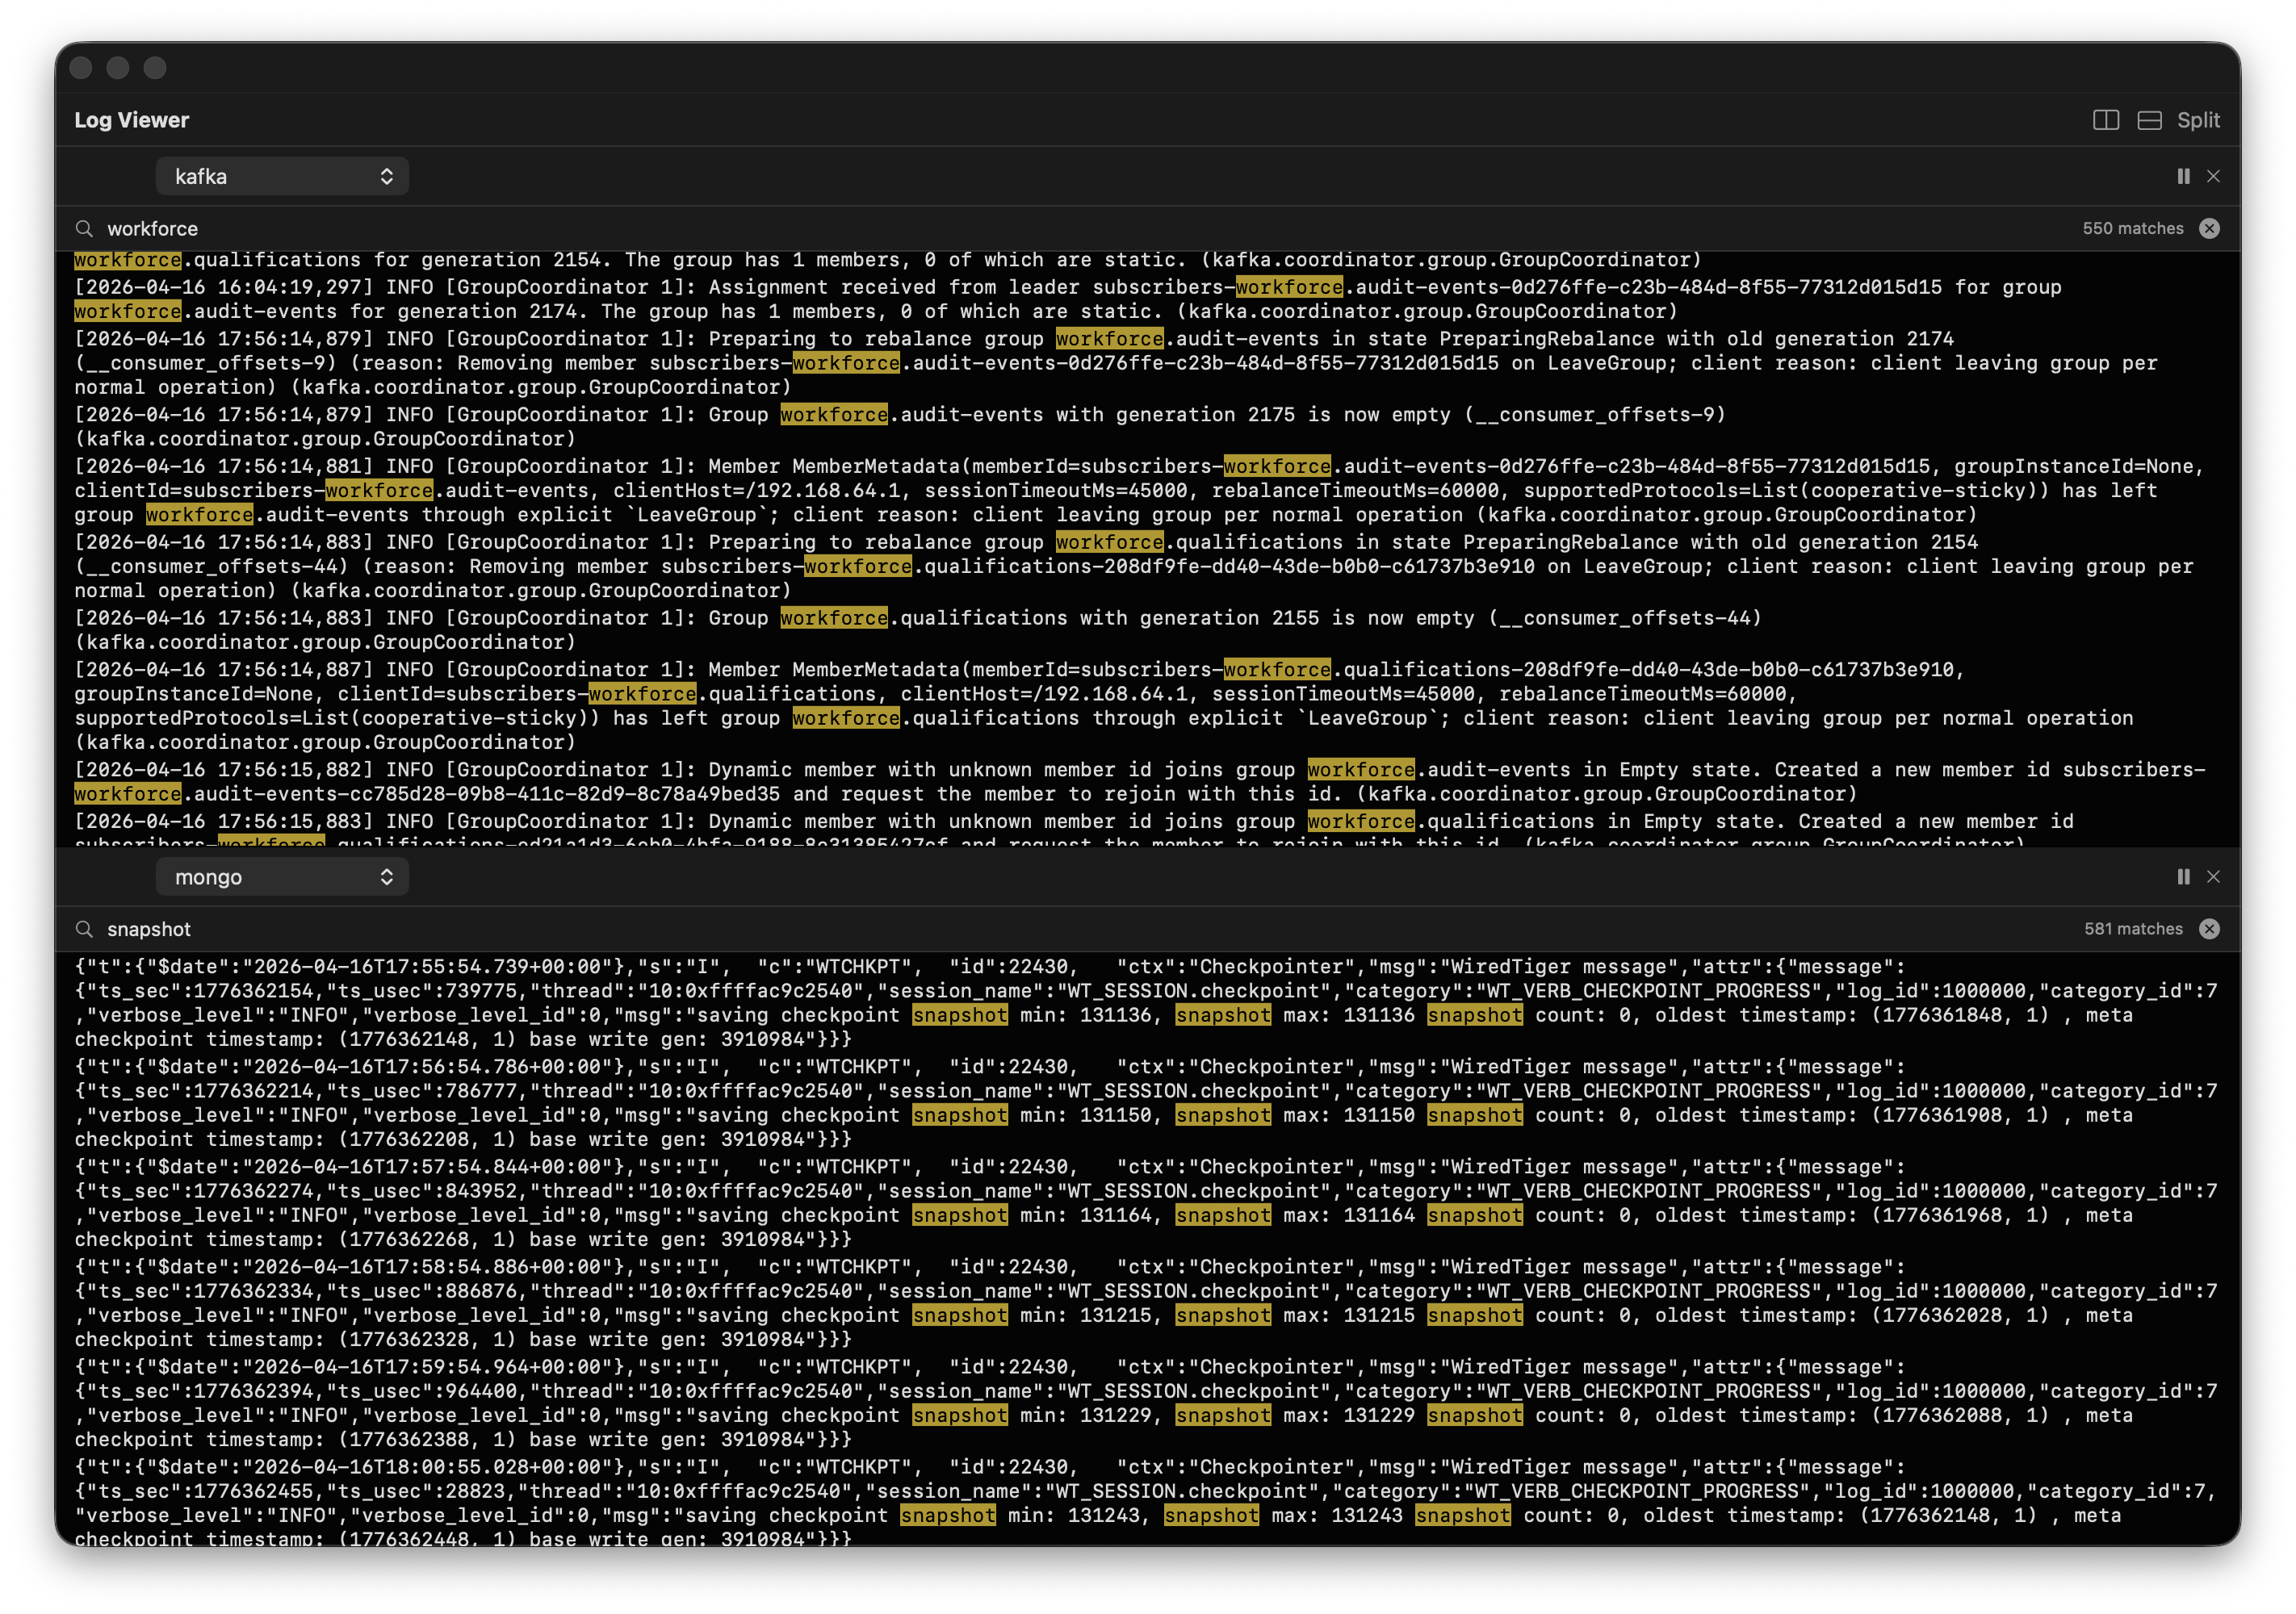Close the kafka log pane
The width and height of the screenshot is (2296, 1614).
point(2213,176)
